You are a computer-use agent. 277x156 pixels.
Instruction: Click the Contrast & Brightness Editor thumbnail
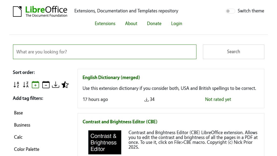click(105, 143)
